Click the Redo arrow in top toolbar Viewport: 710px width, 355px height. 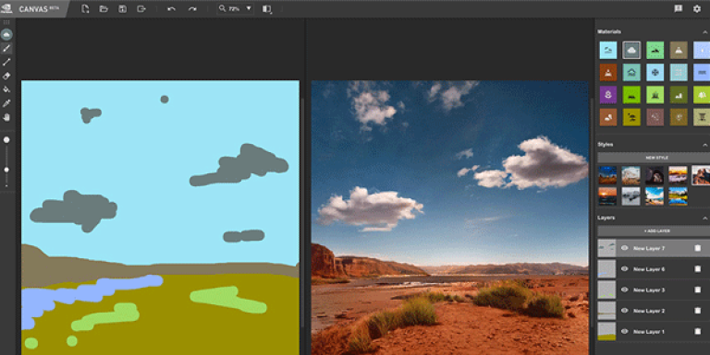tap(192, 9)
